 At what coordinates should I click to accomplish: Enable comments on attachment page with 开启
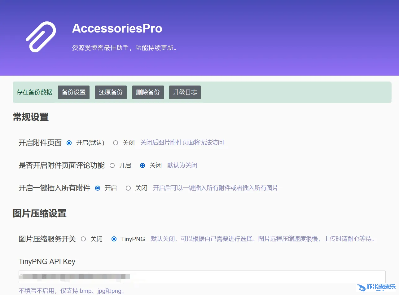point(112,165)
